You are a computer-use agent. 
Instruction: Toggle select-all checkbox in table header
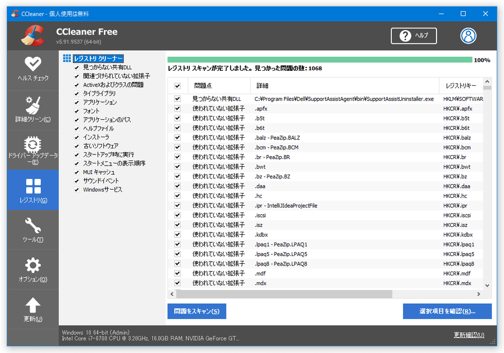pos(177,86)
